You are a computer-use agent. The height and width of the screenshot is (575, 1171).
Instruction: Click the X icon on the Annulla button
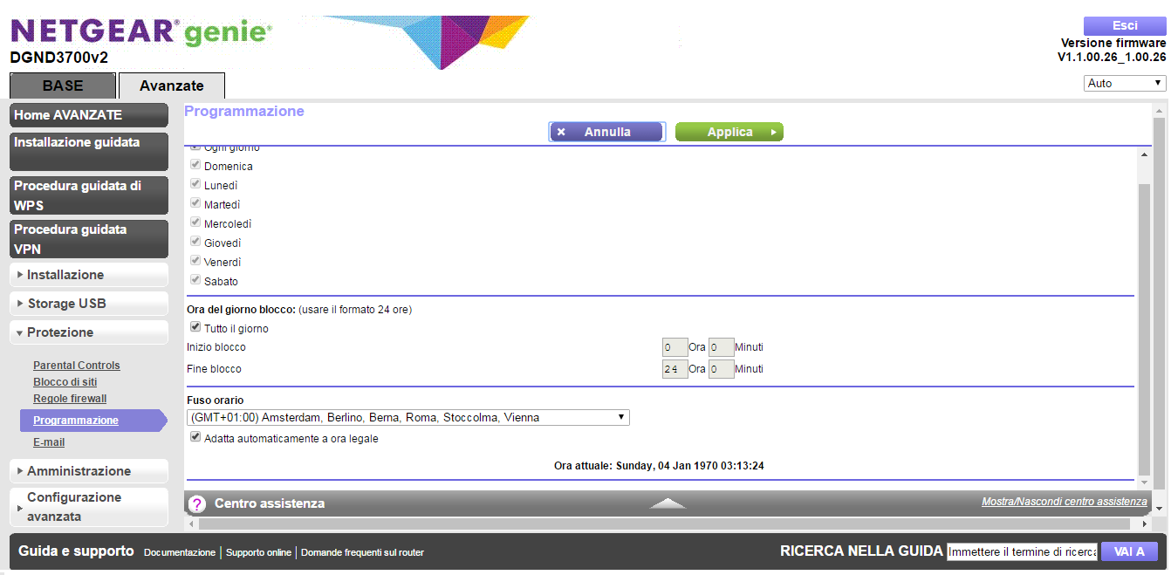pyautogui.click(x=560, y=132)
